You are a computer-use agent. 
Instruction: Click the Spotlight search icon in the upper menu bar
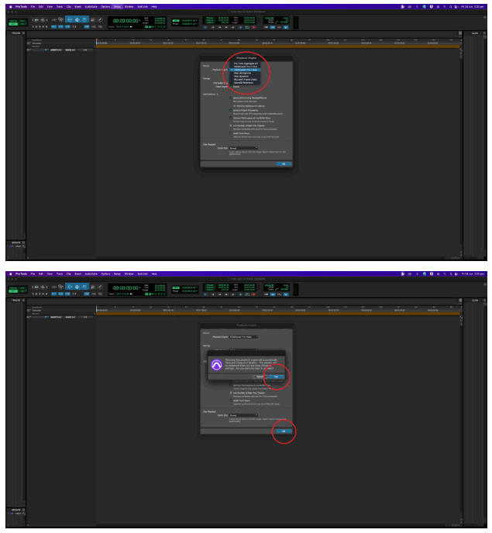point(450,6)
